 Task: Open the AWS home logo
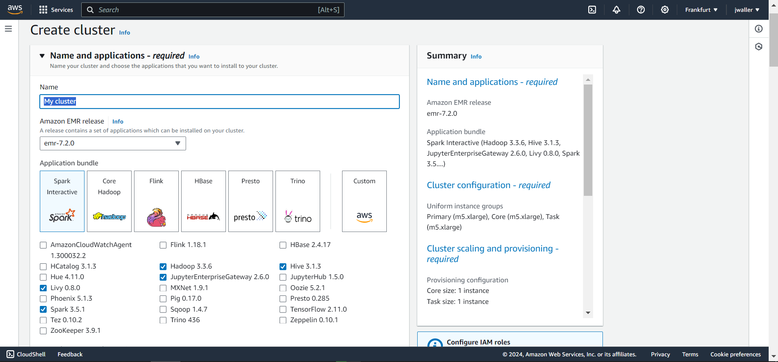15,10
